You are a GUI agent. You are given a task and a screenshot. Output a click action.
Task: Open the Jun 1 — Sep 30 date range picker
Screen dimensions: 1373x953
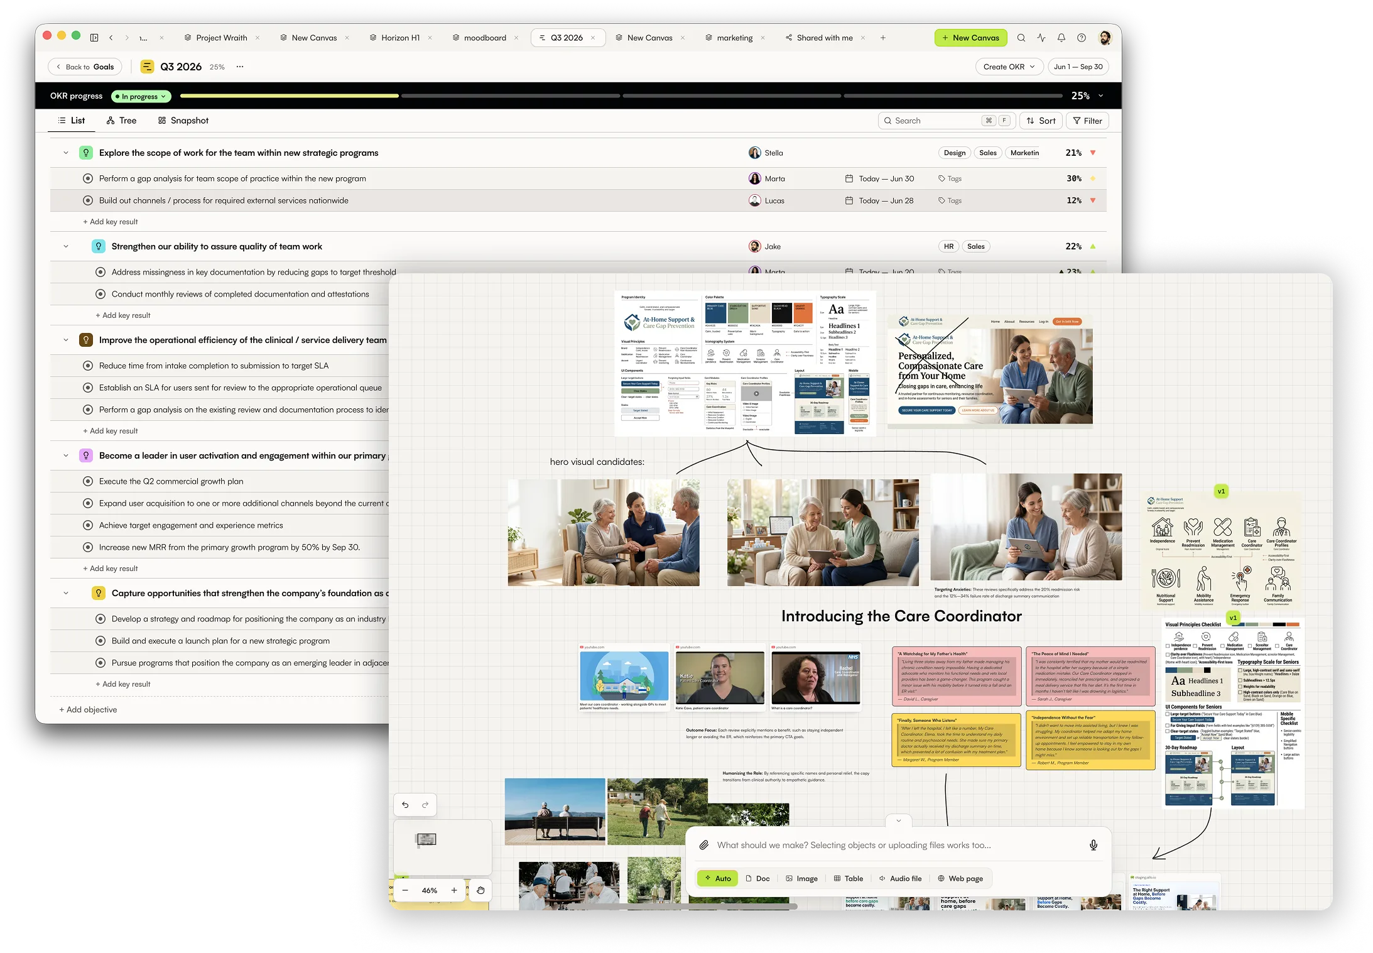click(1078, 67)
